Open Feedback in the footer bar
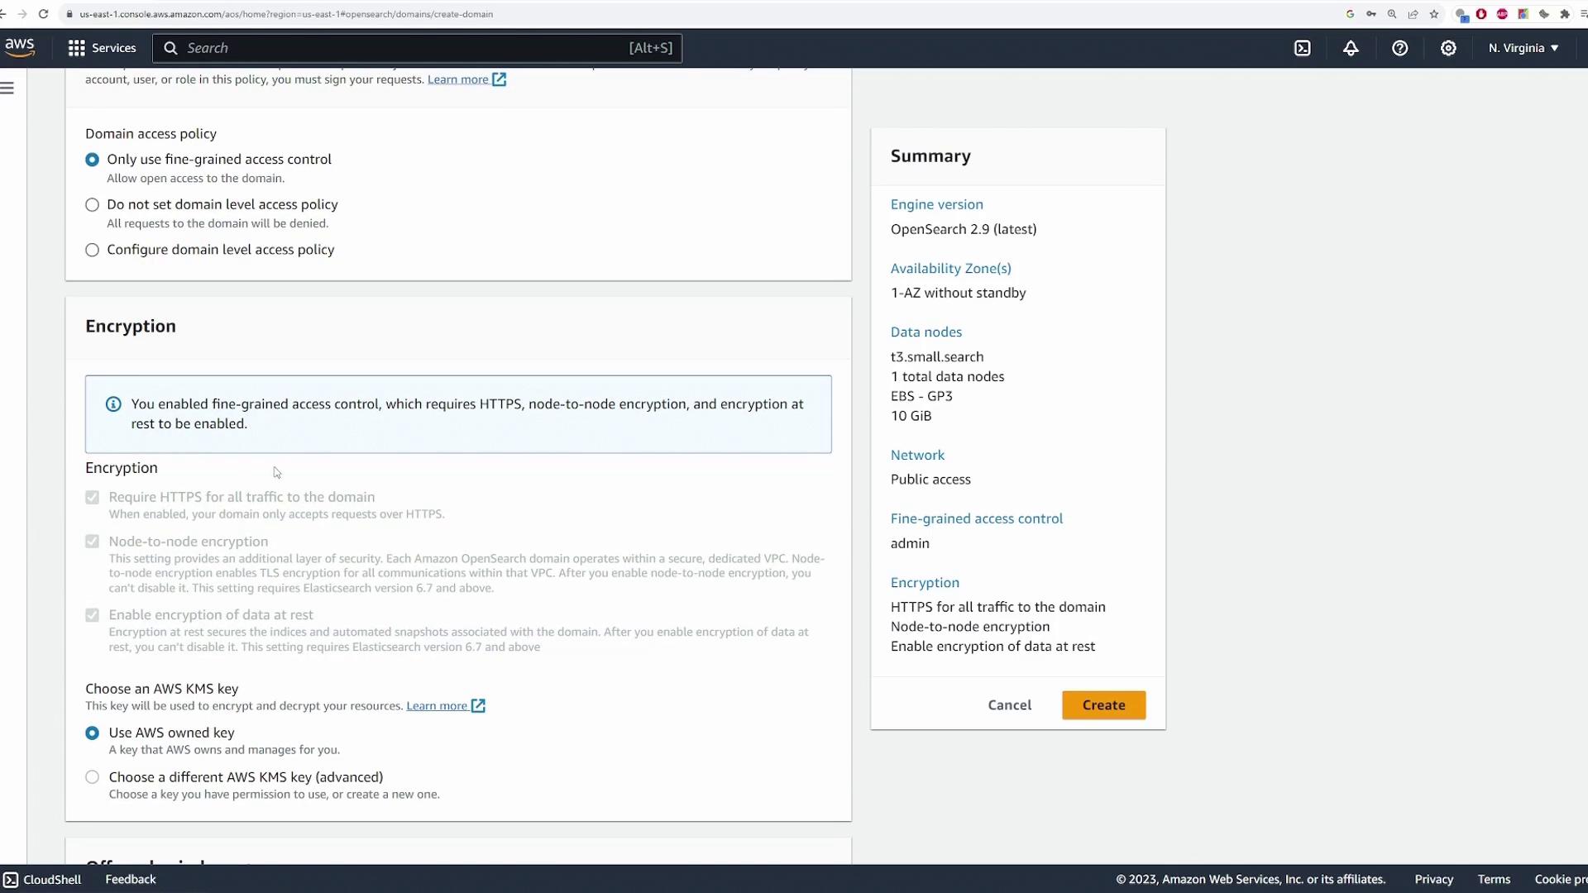Screen dimensions: 1588x893 (130, 879)
